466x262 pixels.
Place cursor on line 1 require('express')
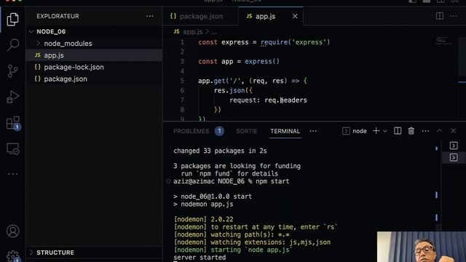tap(295, 42)
